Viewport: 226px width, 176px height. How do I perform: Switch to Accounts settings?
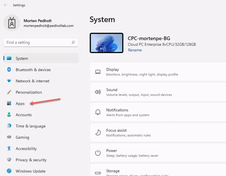pyautogui.click(x=41, y=115)
